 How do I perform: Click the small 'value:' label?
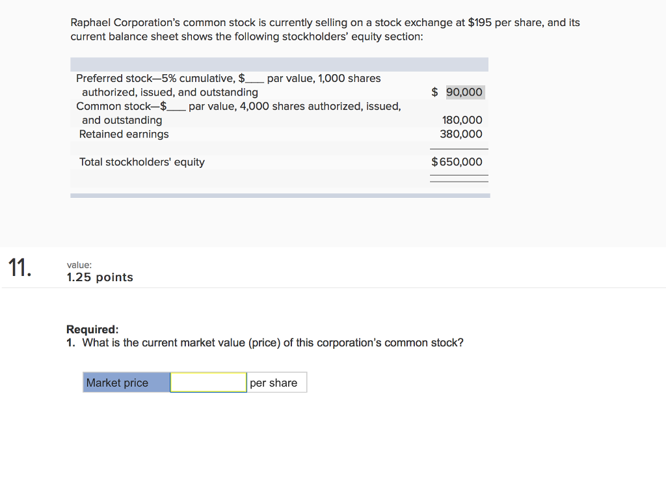[x=79, y=265]
